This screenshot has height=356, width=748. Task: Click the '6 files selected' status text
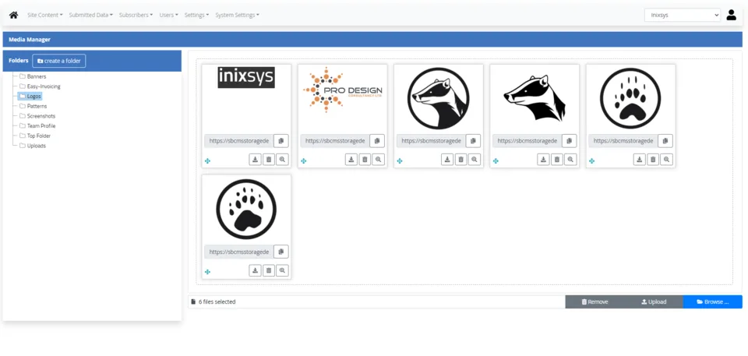click(217, 302)
